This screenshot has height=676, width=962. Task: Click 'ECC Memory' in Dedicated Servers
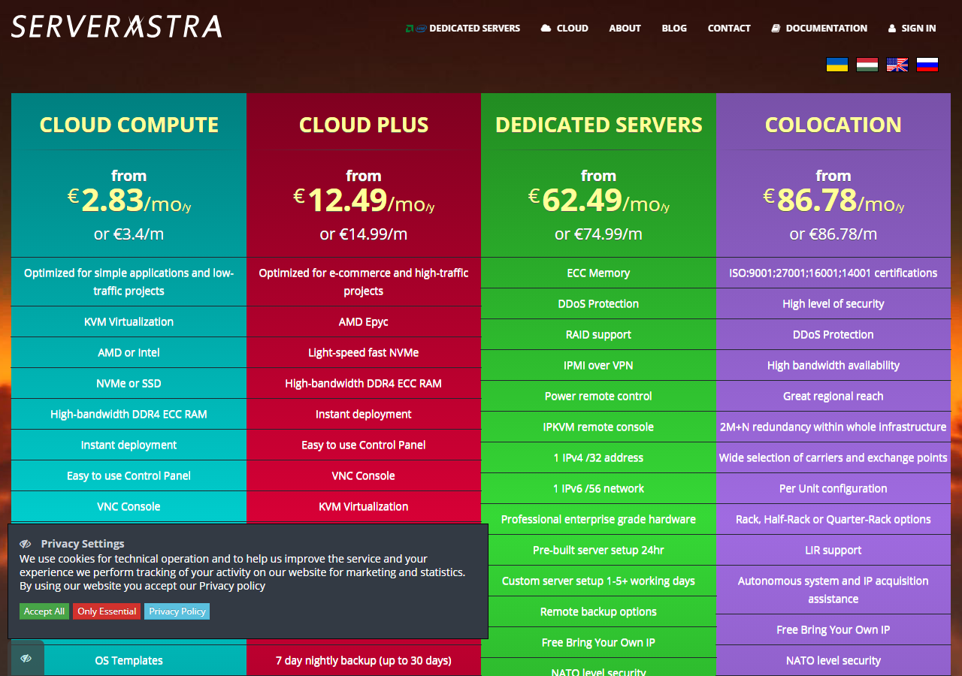coord(599,273)
